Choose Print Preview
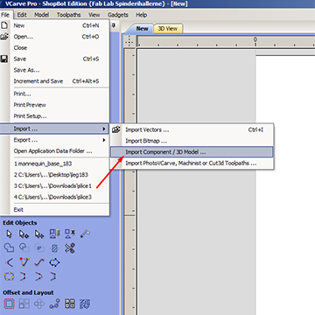This screenshot has width=315, height=315. click(54, 105)
